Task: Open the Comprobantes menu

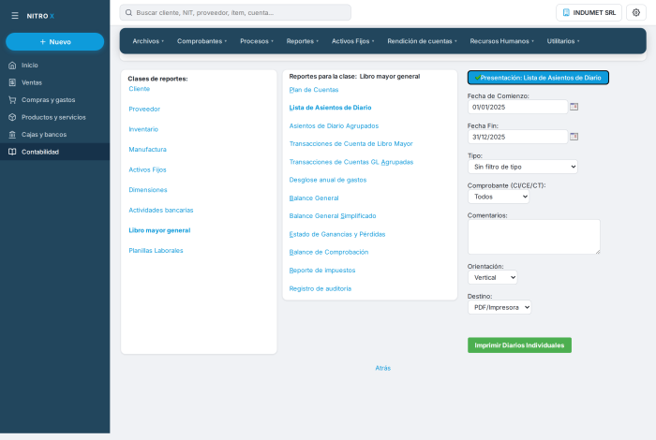Action: (x=201, y=41)
